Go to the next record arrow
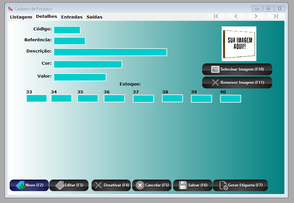 click(x=256, y=16)
